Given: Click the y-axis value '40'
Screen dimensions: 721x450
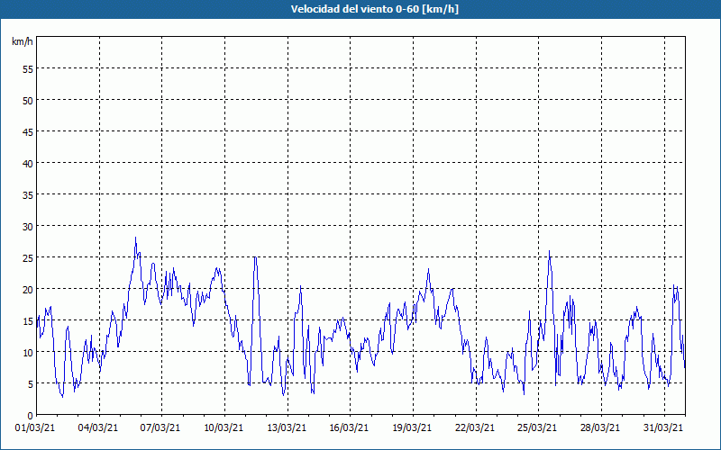Looking at the screenshot, I should [x=28, y=163].
